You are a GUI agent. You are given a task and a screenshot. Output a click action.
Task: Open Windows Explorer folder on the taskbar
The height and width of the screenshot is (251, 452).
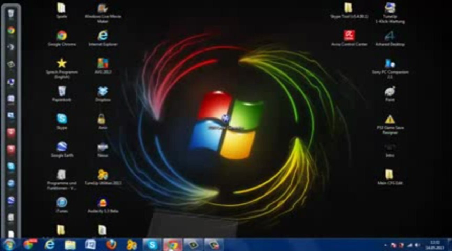[70, 245]
